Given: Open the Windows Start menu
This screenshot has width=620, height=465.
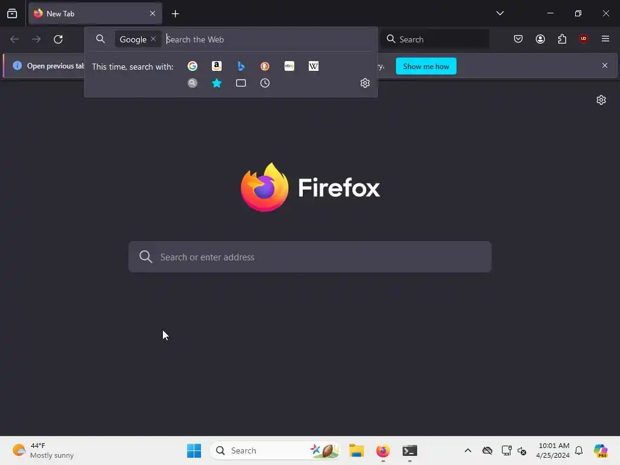Looking at the screenshot, I should click(194, 450).
